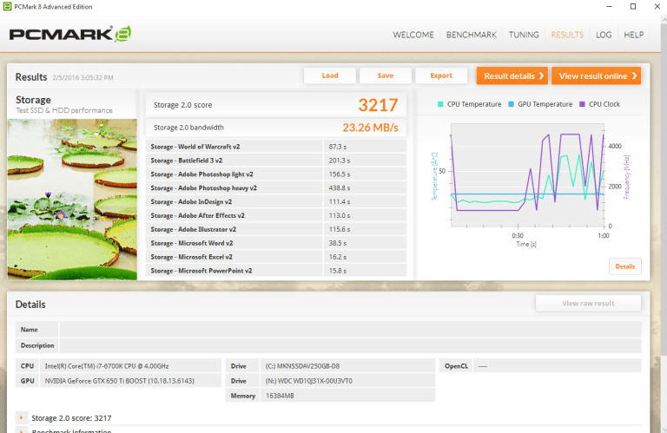The image size is (667, 433).
Task: Select the Storage - World of Warcraft v2 row
Action: 275,147
